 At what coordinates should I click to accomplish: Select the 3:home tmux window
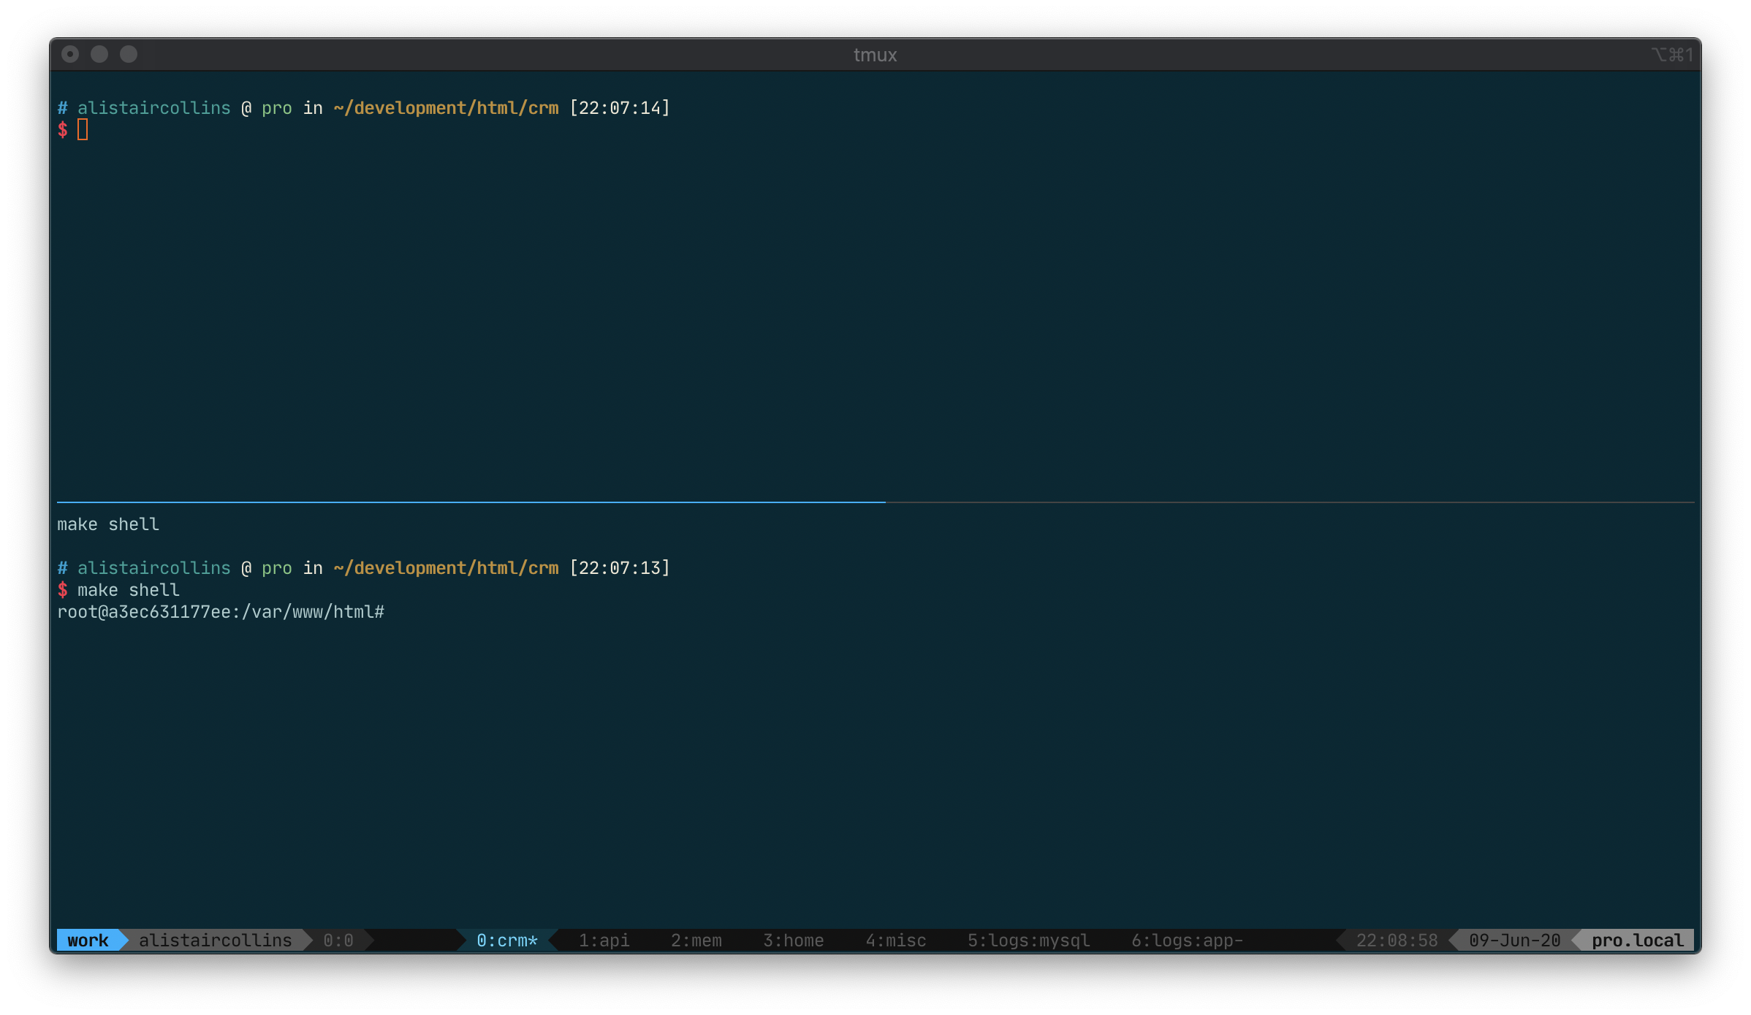[x=792, y=940]
